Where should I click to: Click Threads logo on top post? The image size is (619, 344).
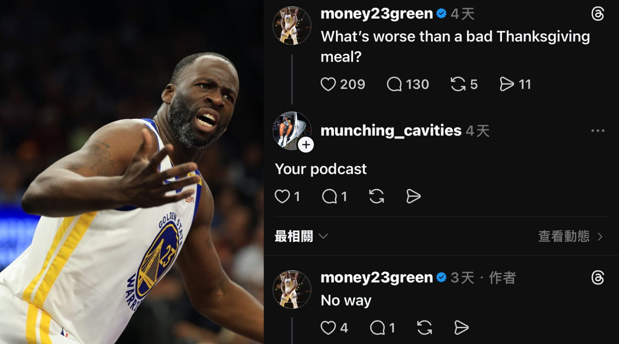598,14
